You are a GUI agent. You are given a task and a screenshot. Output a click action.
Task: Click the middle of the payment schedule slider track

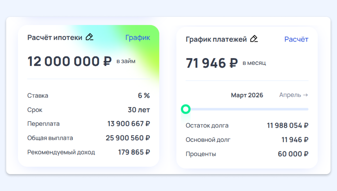point(247,109)
